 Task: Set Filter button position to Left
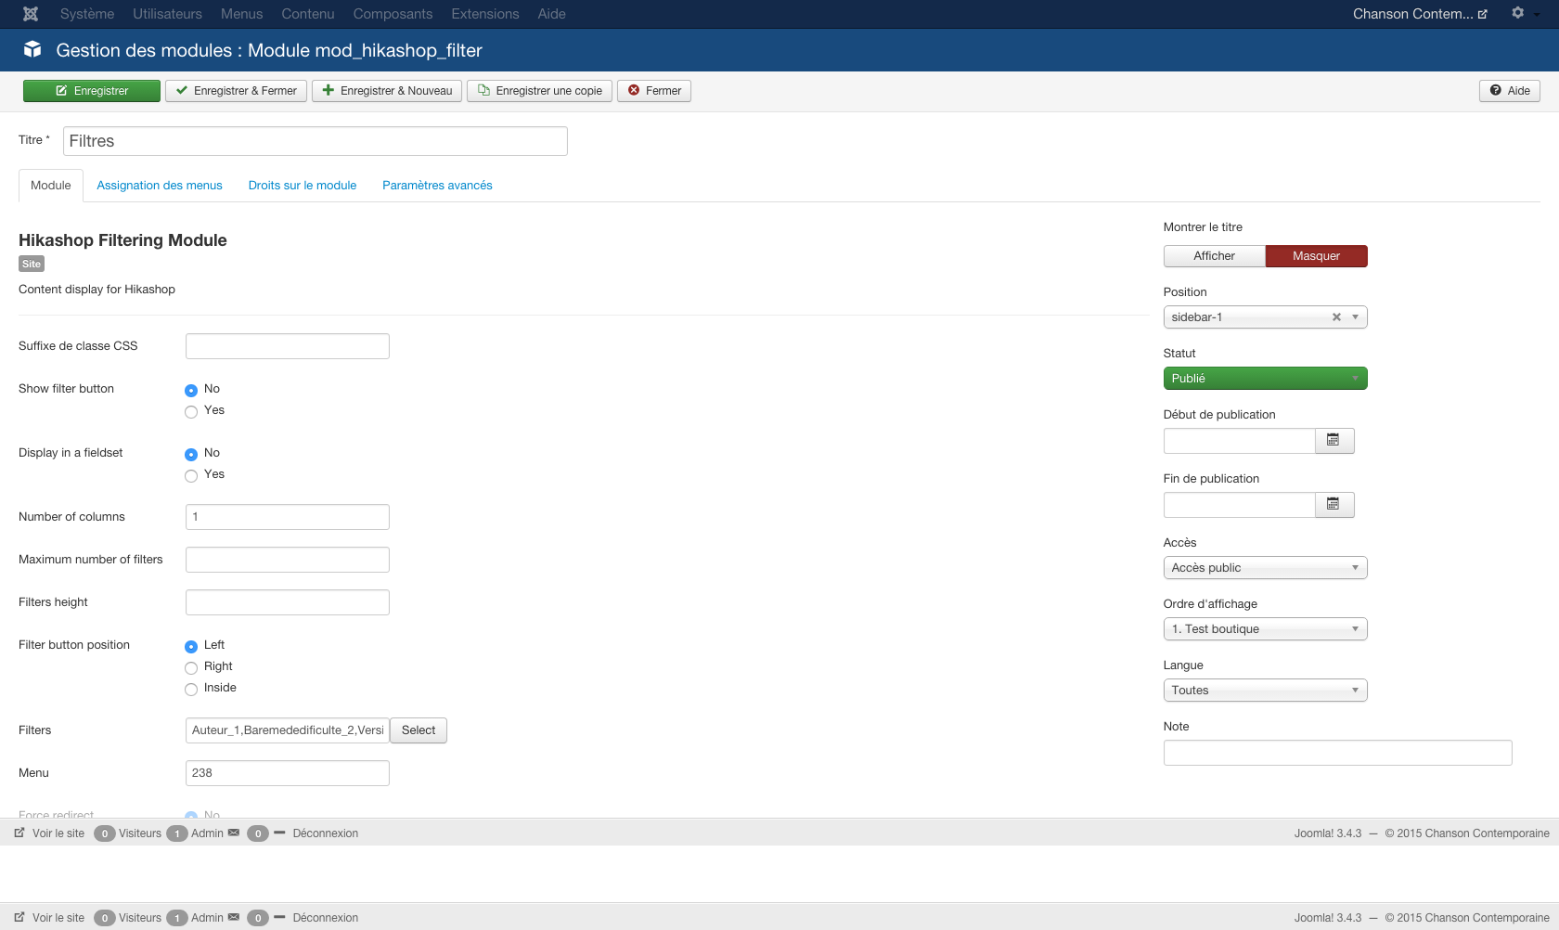[x=191, y=646]
